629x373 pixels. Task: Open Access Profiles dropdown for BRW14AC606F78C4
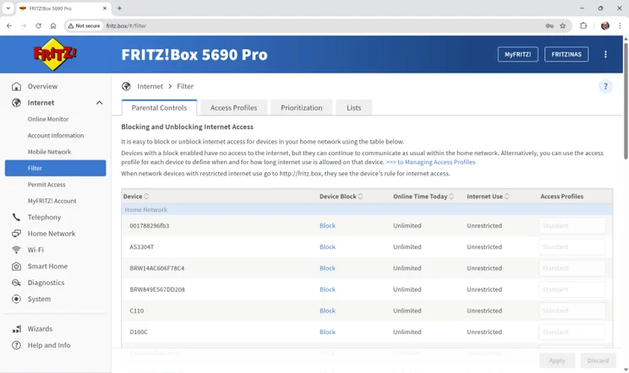point(572,268)
